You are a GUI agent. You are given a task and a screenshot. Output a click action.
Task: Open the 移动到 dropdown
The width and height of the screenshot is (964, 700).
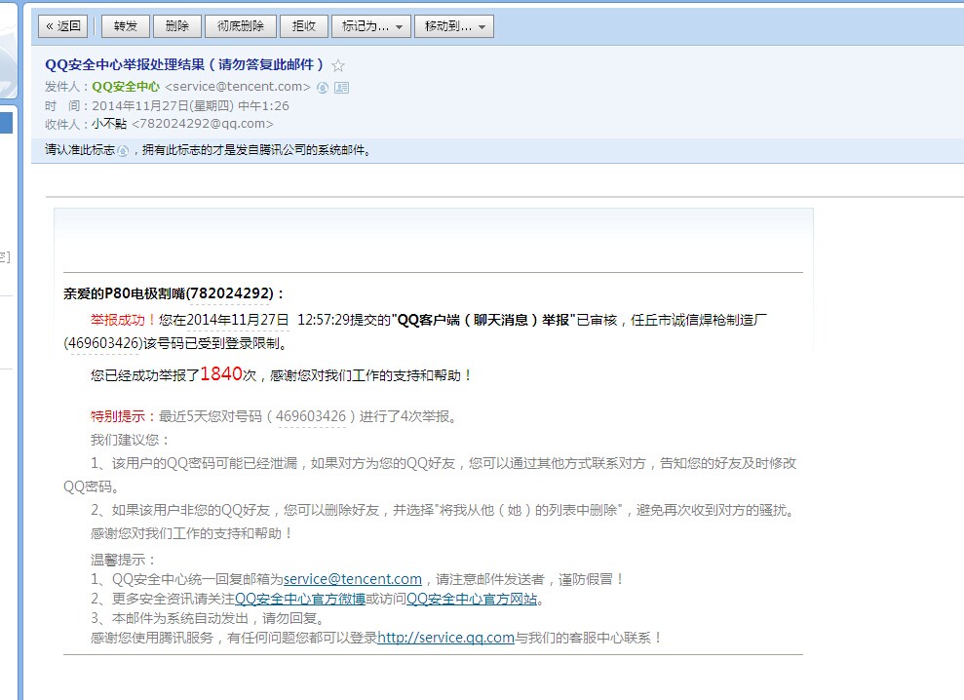coord(454,26)
